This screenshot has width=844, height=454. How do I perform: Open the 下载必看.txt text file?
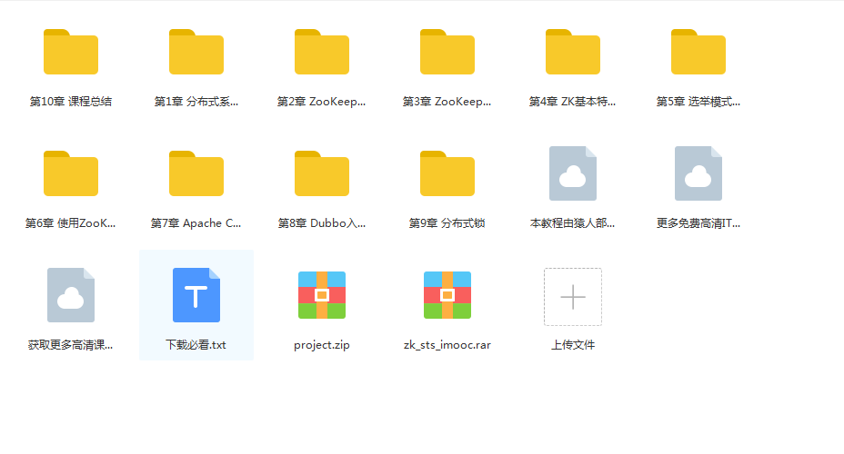pyautogui.click(x=196, y=295)
